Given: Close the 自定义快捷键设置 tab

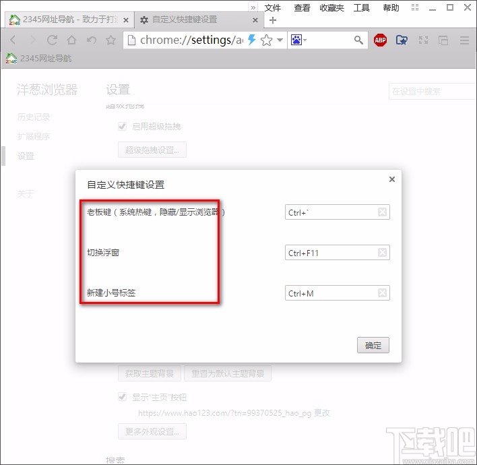Looking at the screenshot, I should click(255, 20).
